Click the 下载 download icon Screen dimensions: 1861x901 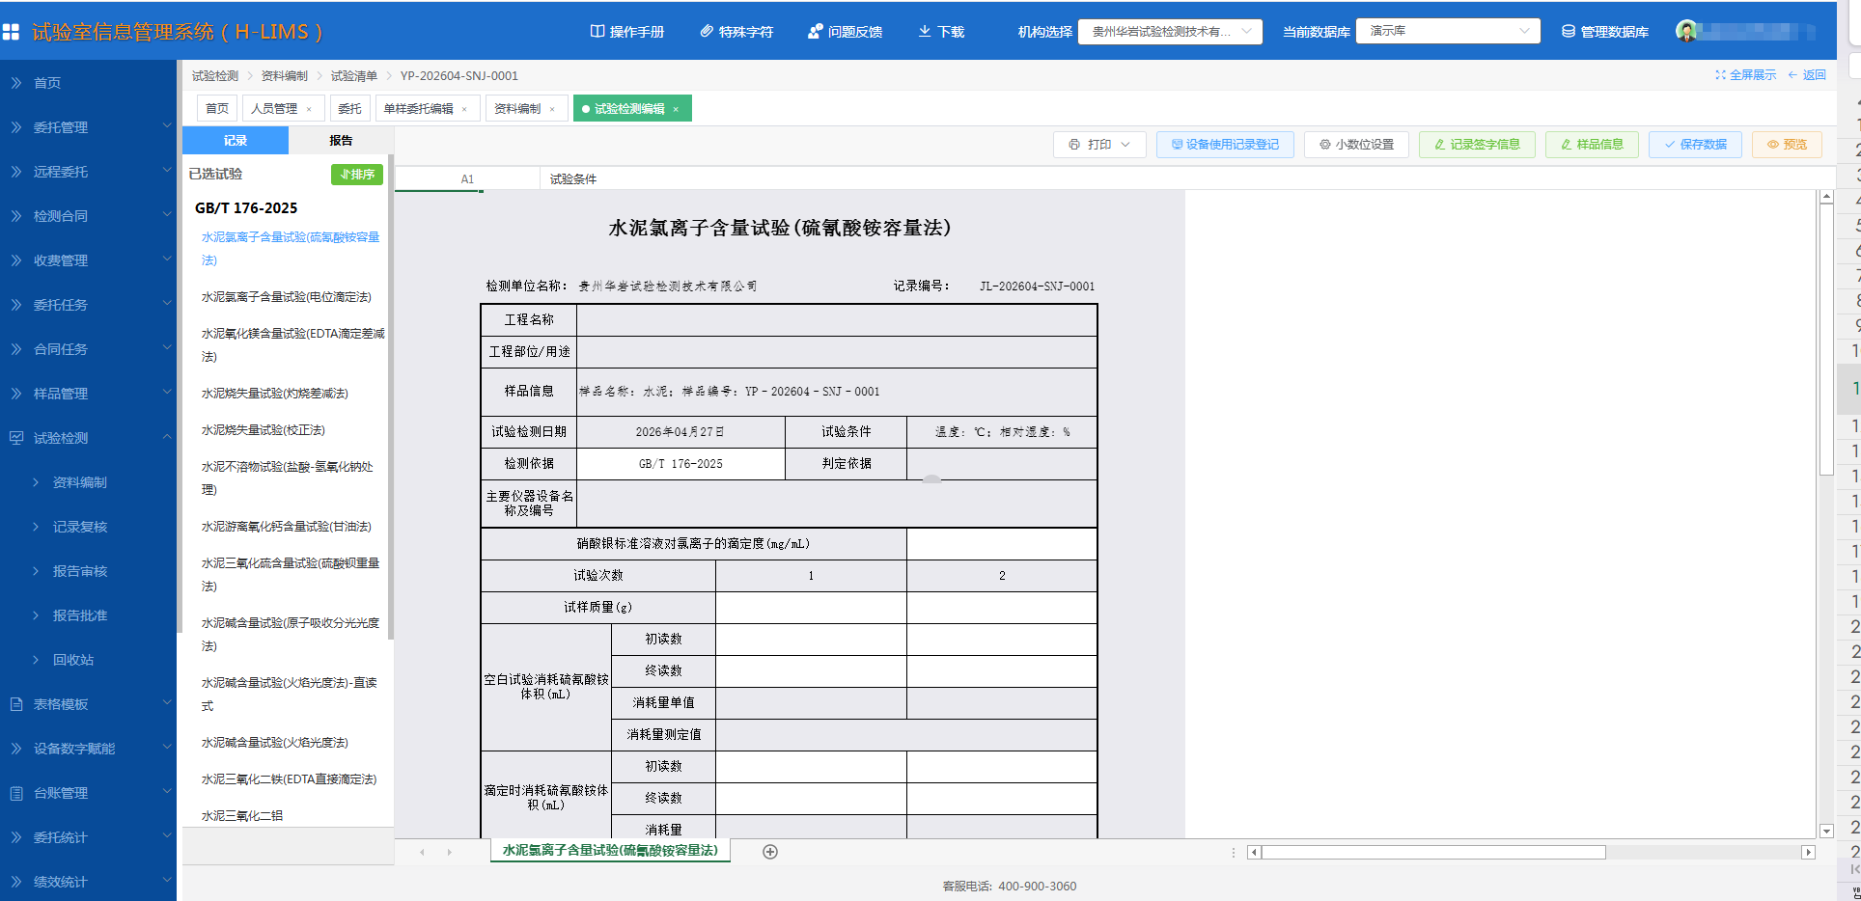tap(925, 32)
